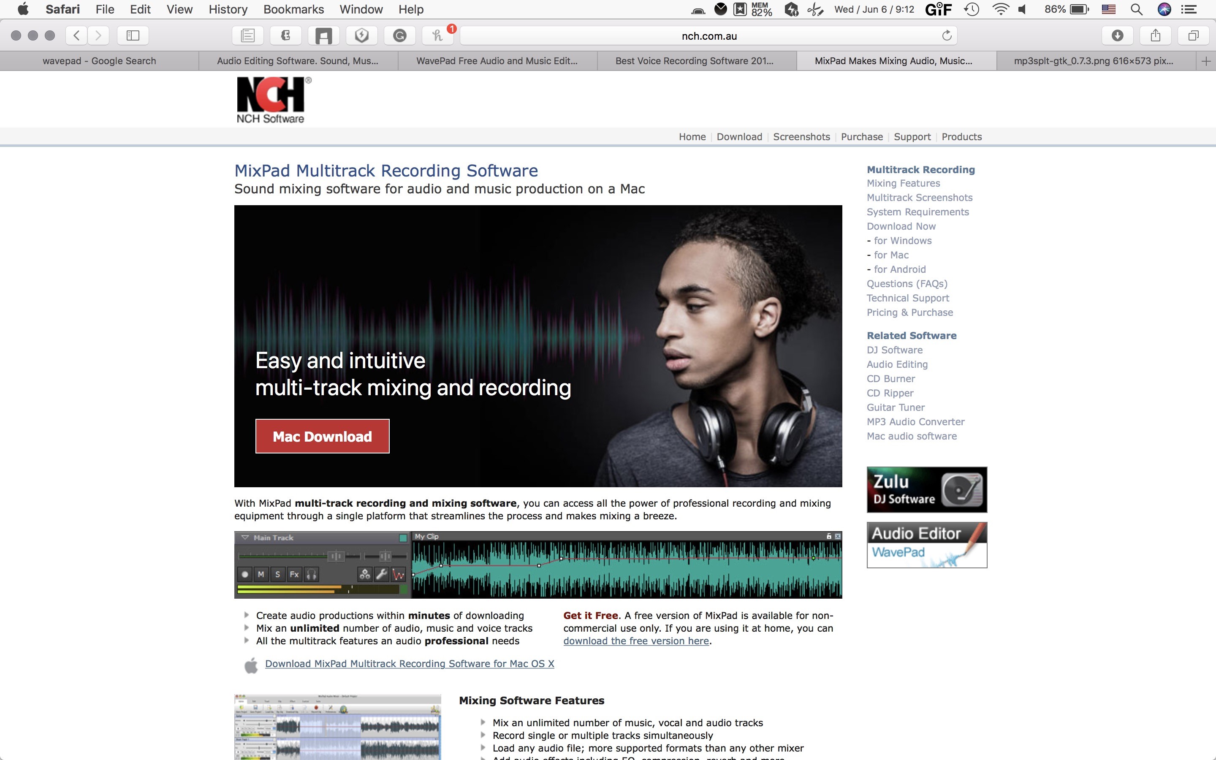
Task: Open Spotlight search in the menu bar
Action: click(1136, 9)
